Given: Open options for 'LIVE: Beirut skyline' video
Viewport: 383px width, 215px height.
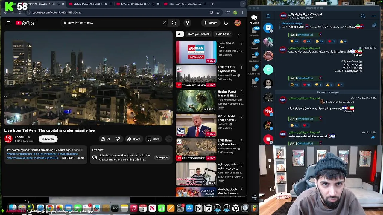Looking at the screenshot, I should pyautogui.click(x=242, y=141).
